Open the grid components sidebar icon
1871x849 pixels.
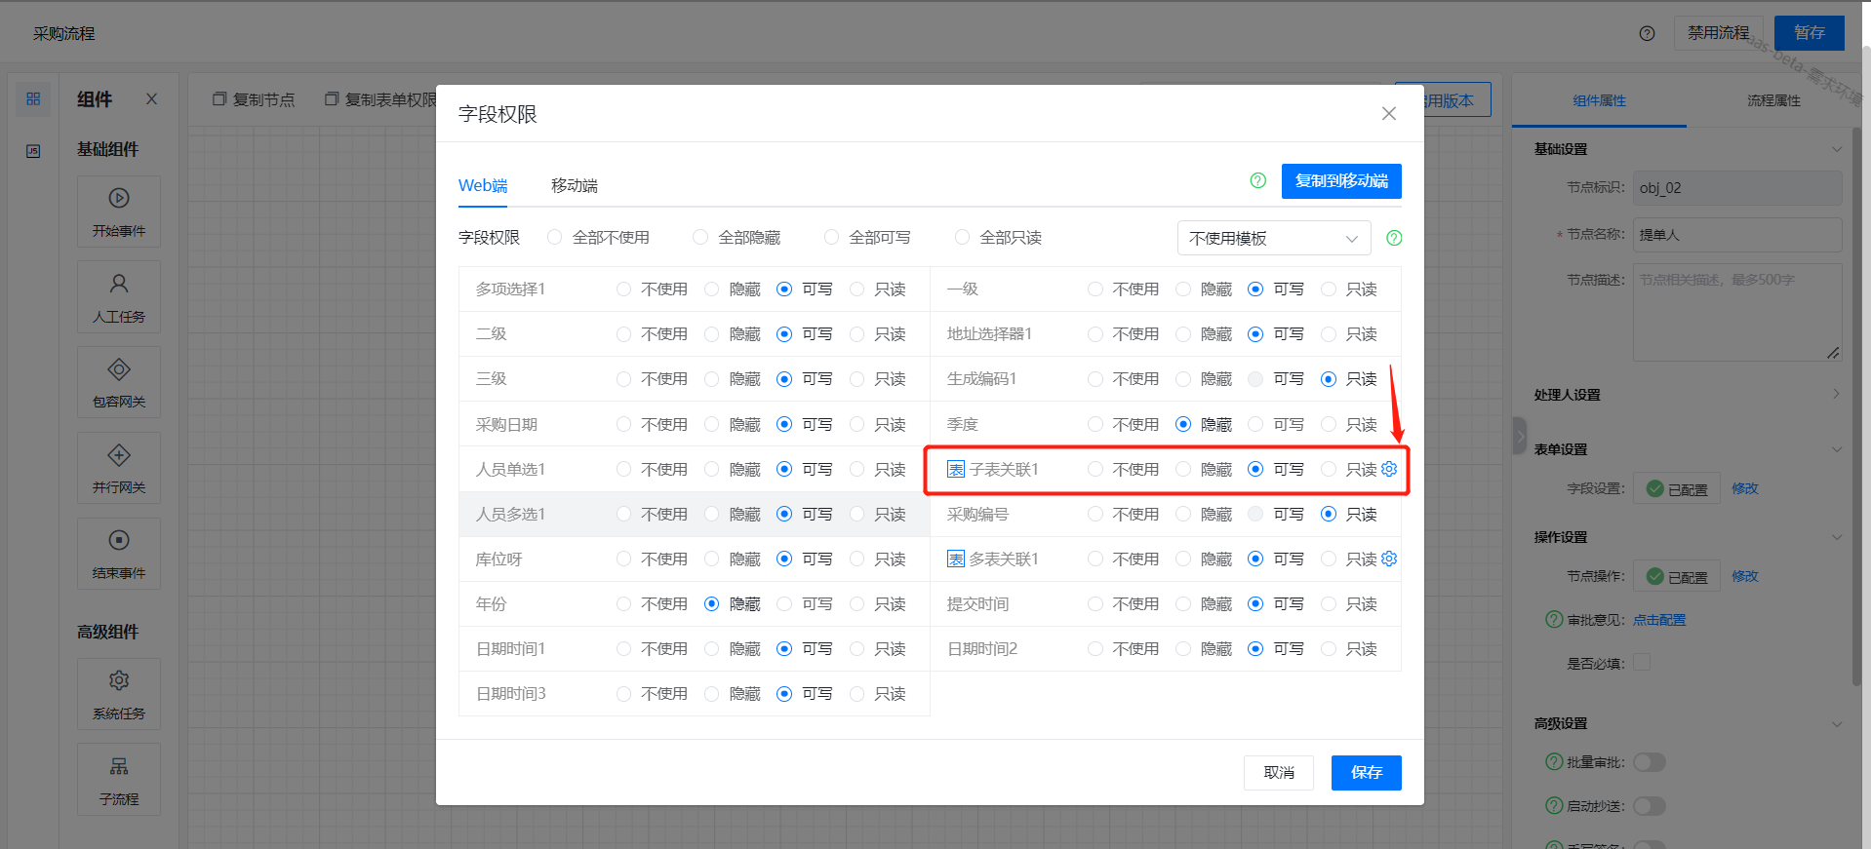[33, 98]
